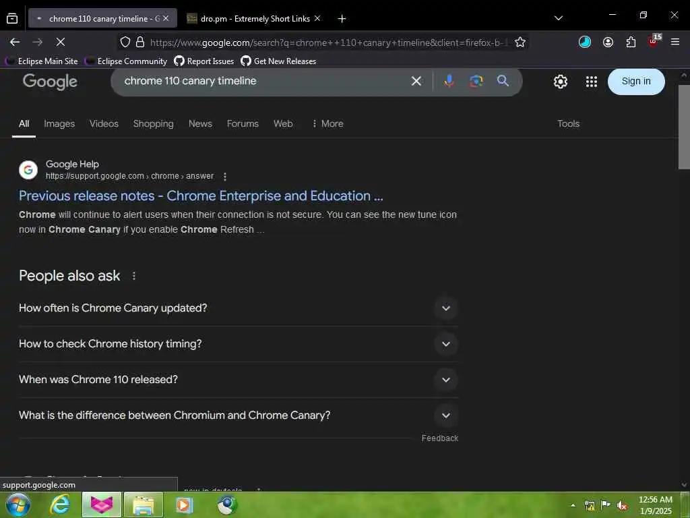Open the Firefox hamburger menu
The image size is (690, 518).
[x=675, y=42]
